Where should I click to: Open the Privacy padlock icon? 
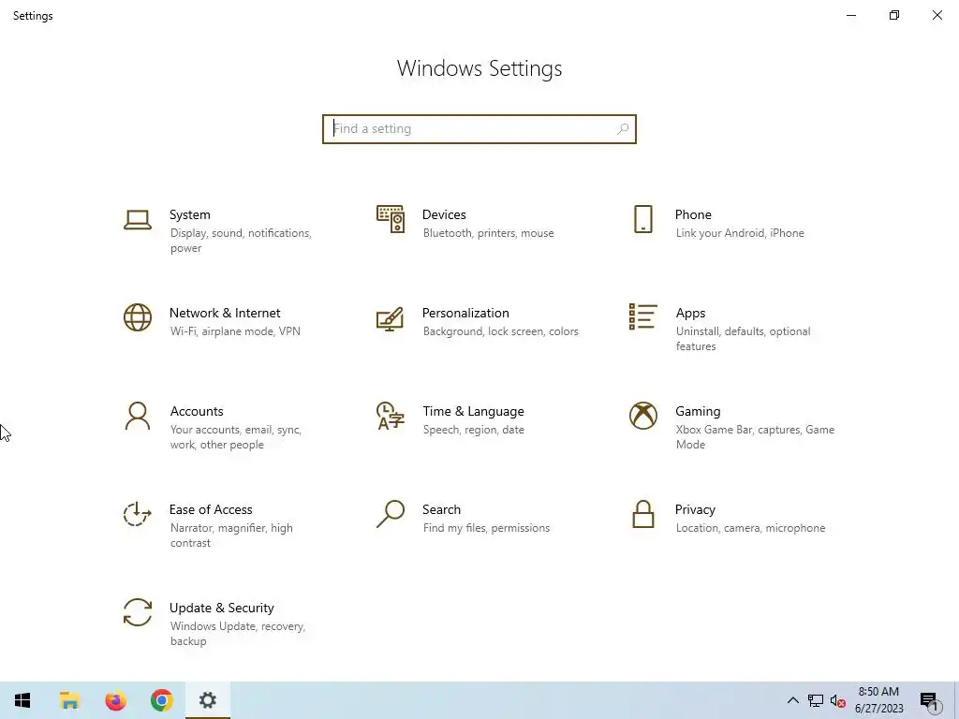click(x=642, y=514)
